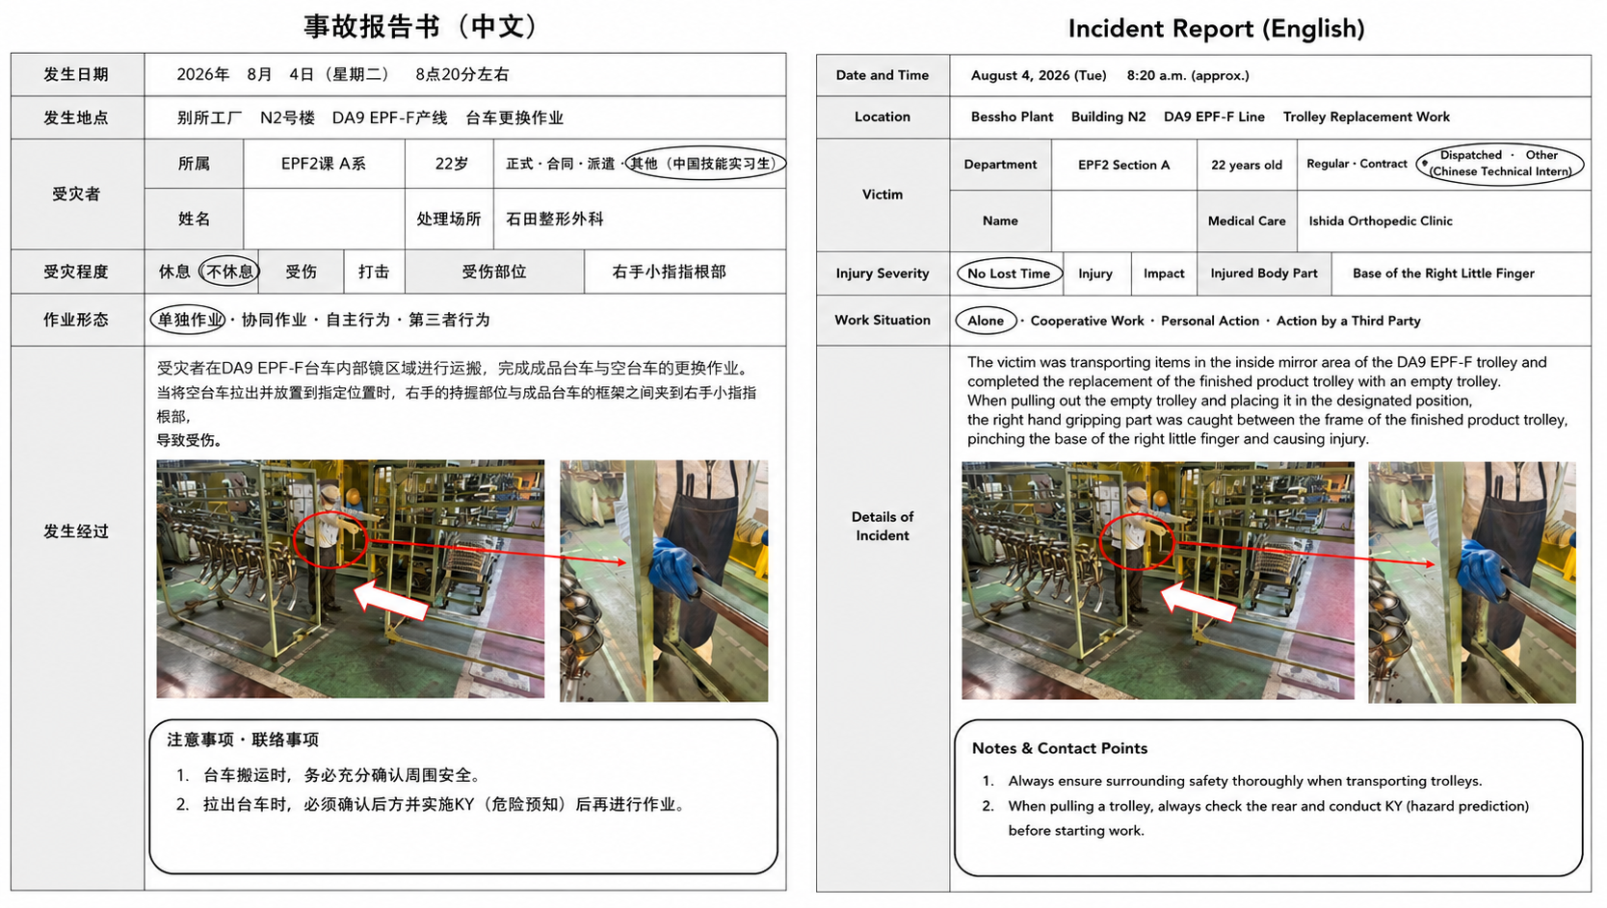Click the '石田整形外科' cell

[640, 219]
